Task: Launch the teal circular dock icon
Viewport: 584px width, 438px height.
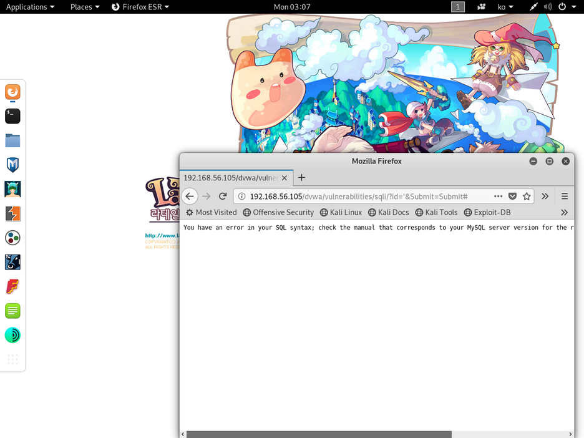Action: tap(12, 335)
